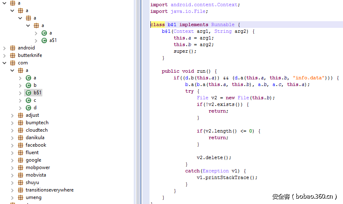This screenshot has width=343, height=204.
Task: Expand the bumptech package arrow
Action: 13,123
